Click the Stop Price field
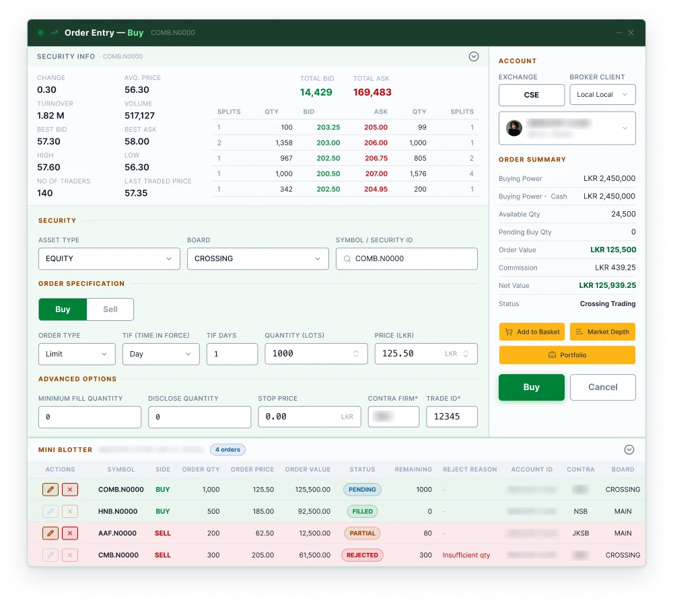The image size is (673, 602). [310, 416]
